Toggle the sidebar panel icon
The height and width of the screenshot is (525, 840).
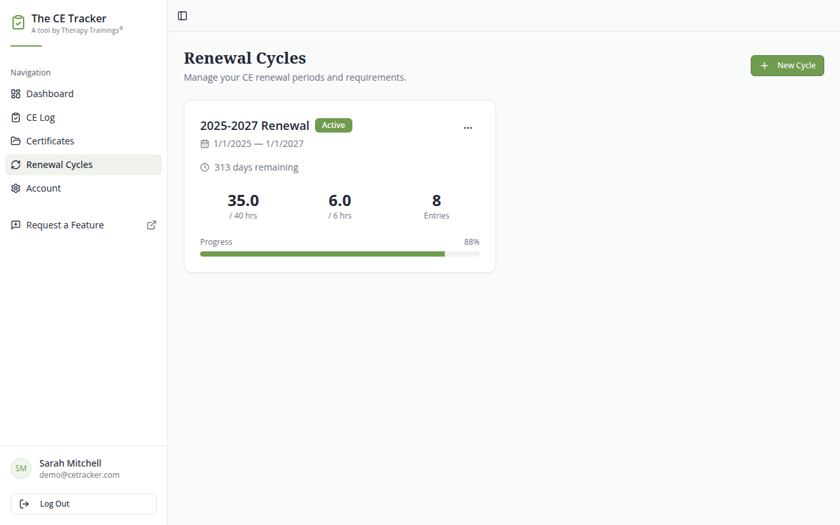182,16
